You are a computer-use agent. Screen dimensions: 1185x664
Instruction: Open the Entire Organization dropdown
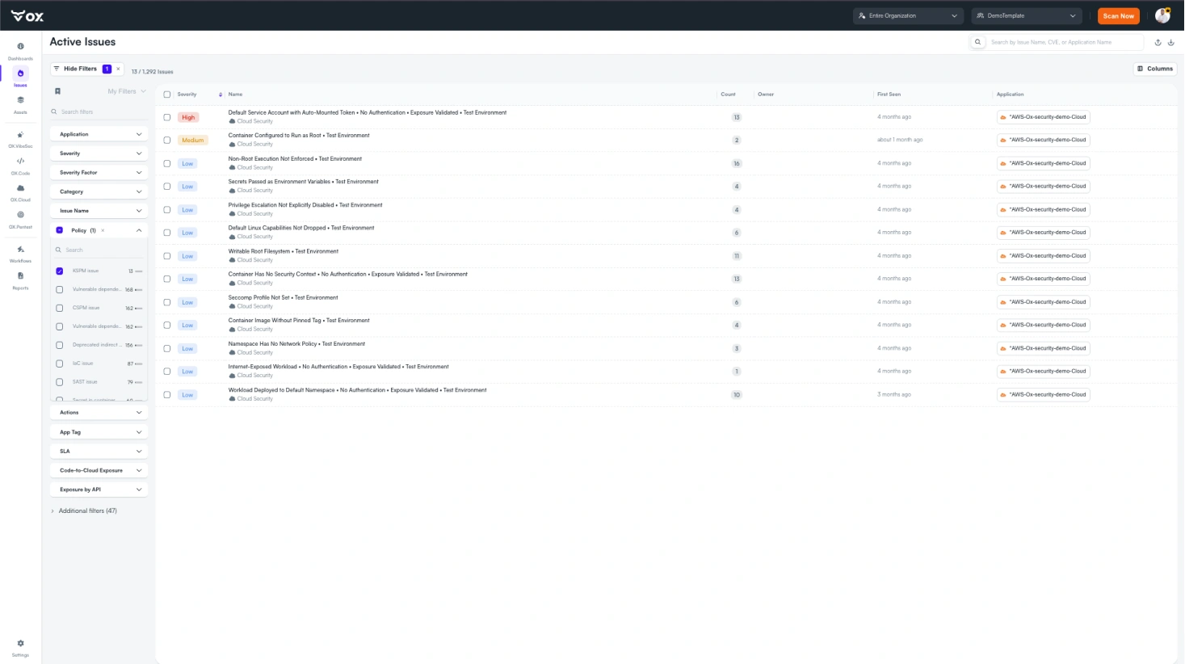coord(909,15)
